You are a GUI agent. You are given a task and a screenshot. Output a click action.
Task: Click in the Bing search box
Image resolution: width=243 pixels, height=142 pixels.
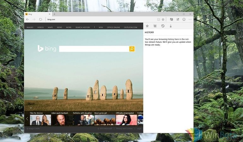pos(94,49)
